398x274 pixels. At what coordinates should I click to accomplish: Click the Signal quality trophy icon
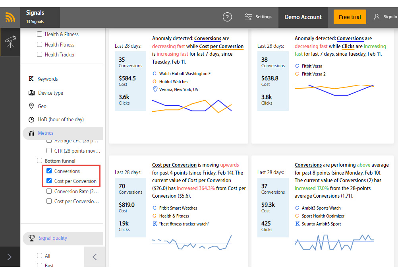click(x=32, y=238)
